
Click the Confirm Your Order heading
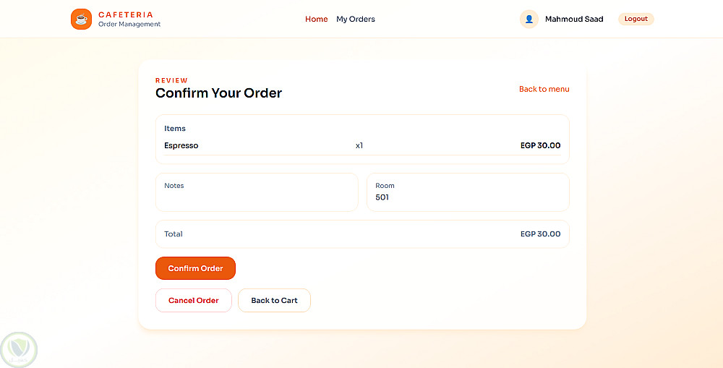[x=218, y=93]
